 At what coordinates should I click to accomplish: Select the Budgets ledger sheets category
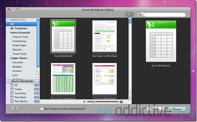(x=17, y=67)
